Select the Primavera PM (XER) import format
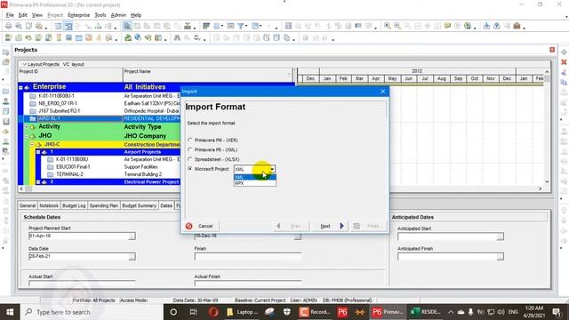Viewport: 569px width, 320px height. point(189,140)
